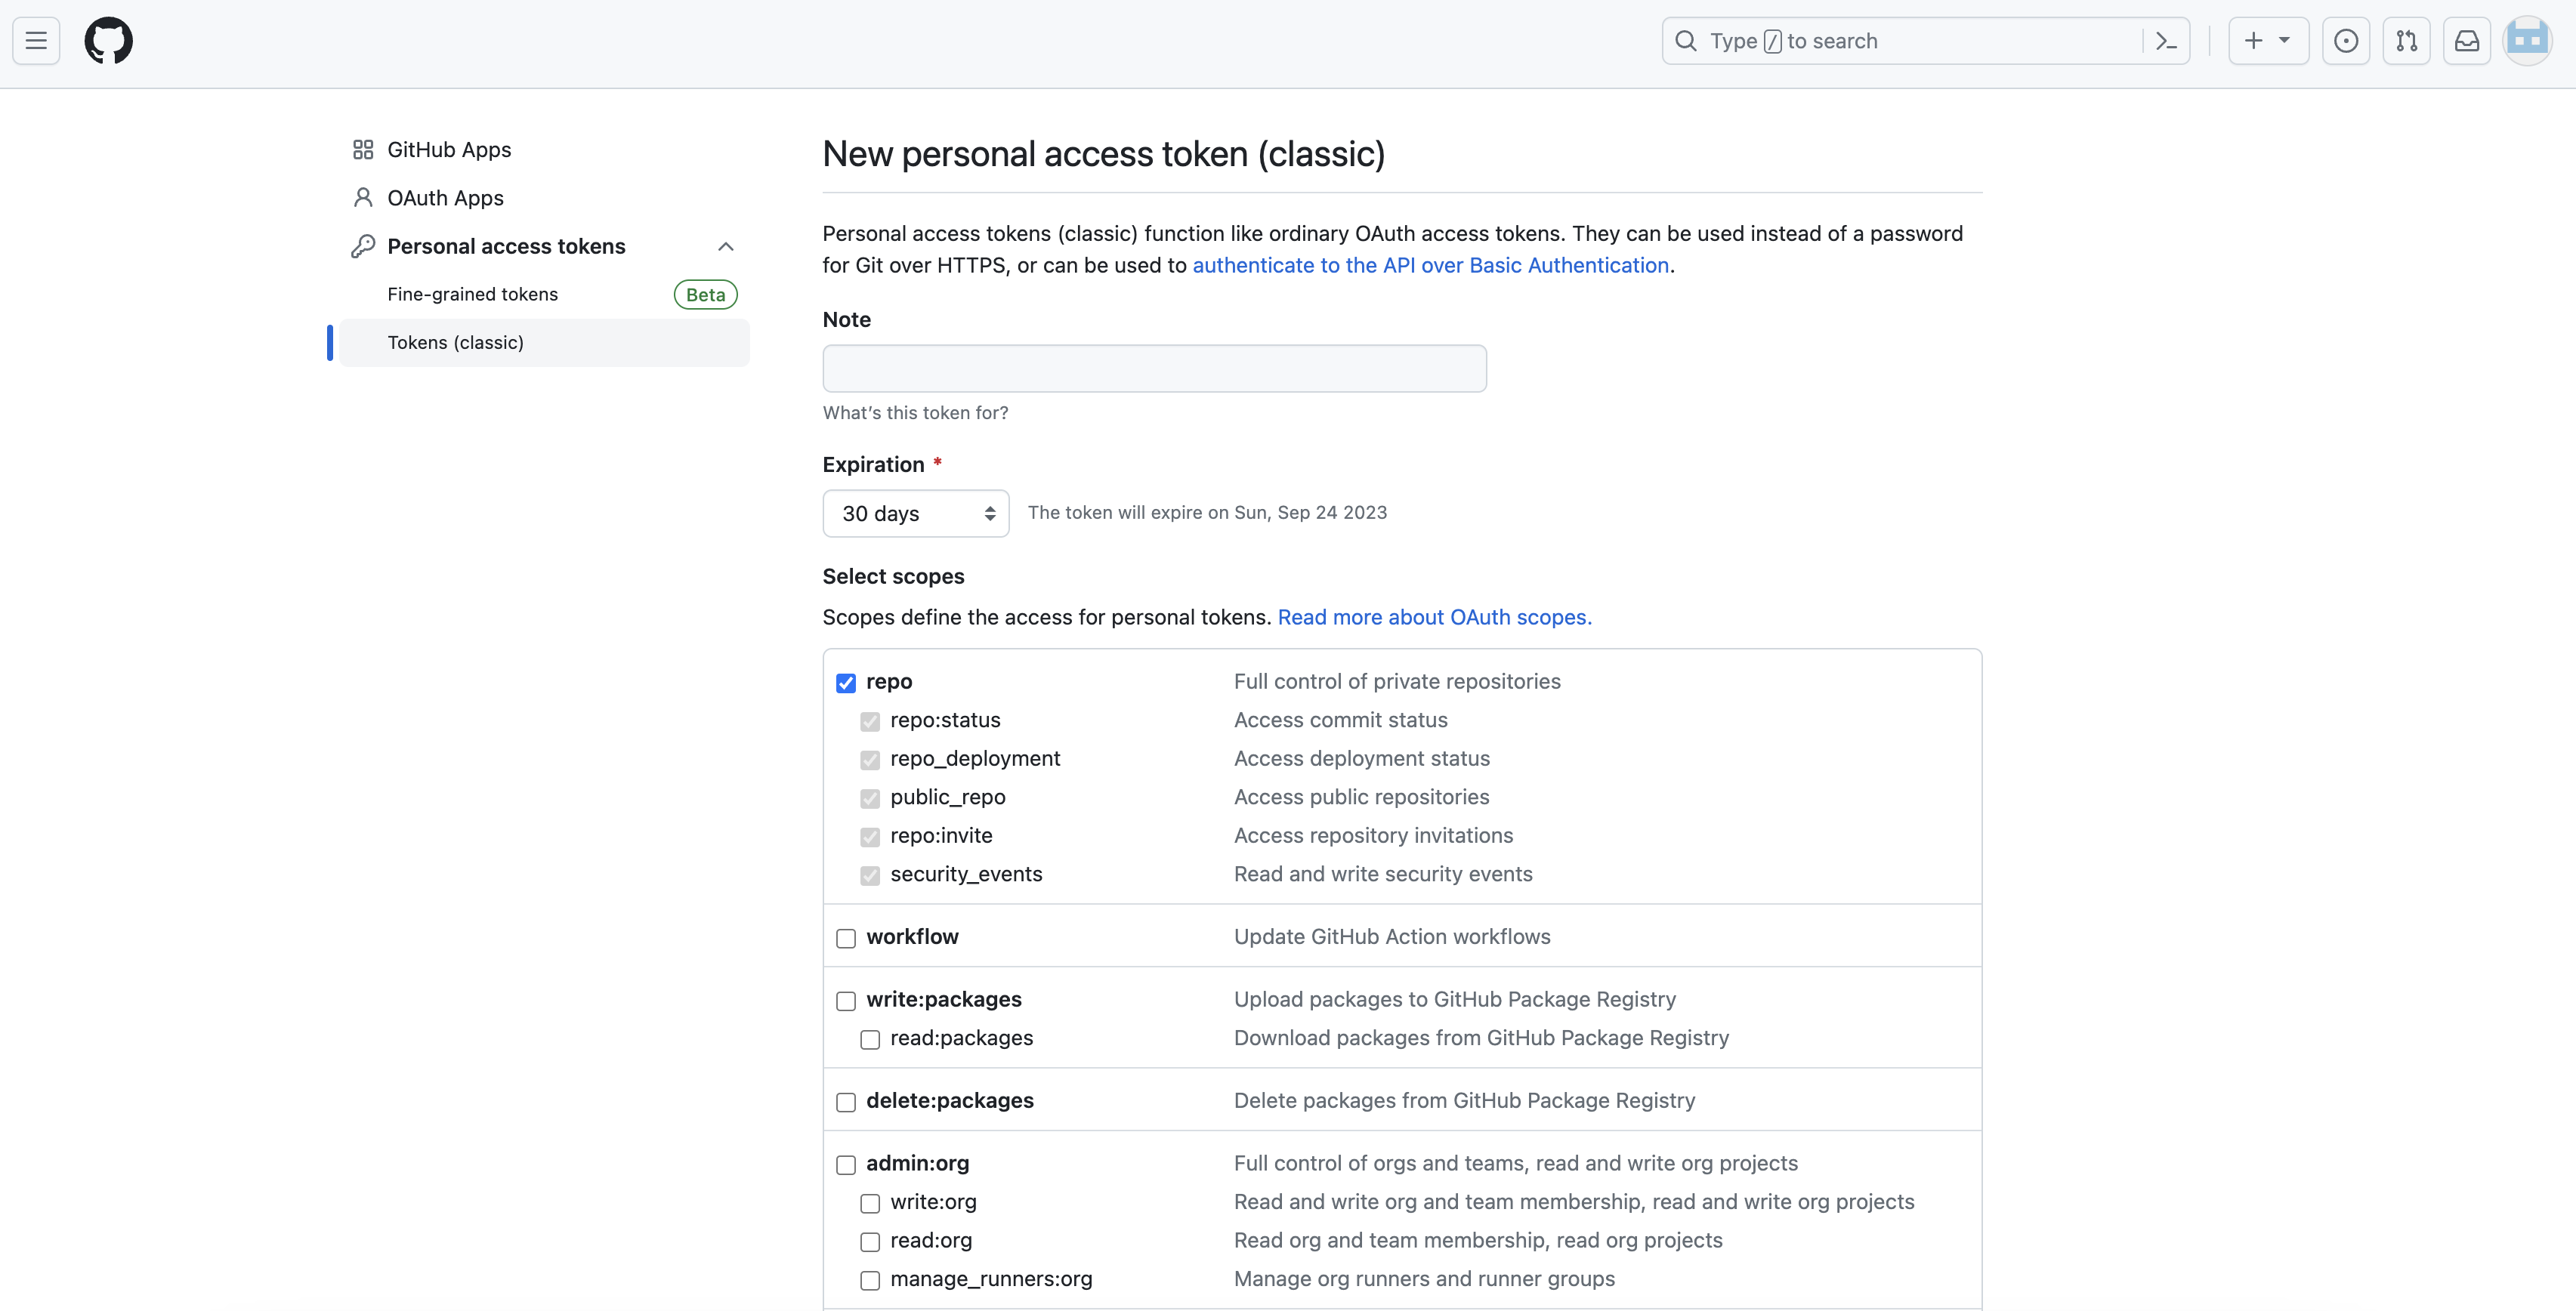2576x1311 pixels.
Task: Open the command palette icon
Action: click(x=2166, y=41)
